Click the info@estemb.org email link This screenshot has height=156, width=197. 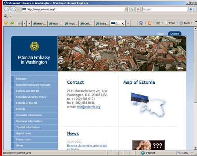88,107
